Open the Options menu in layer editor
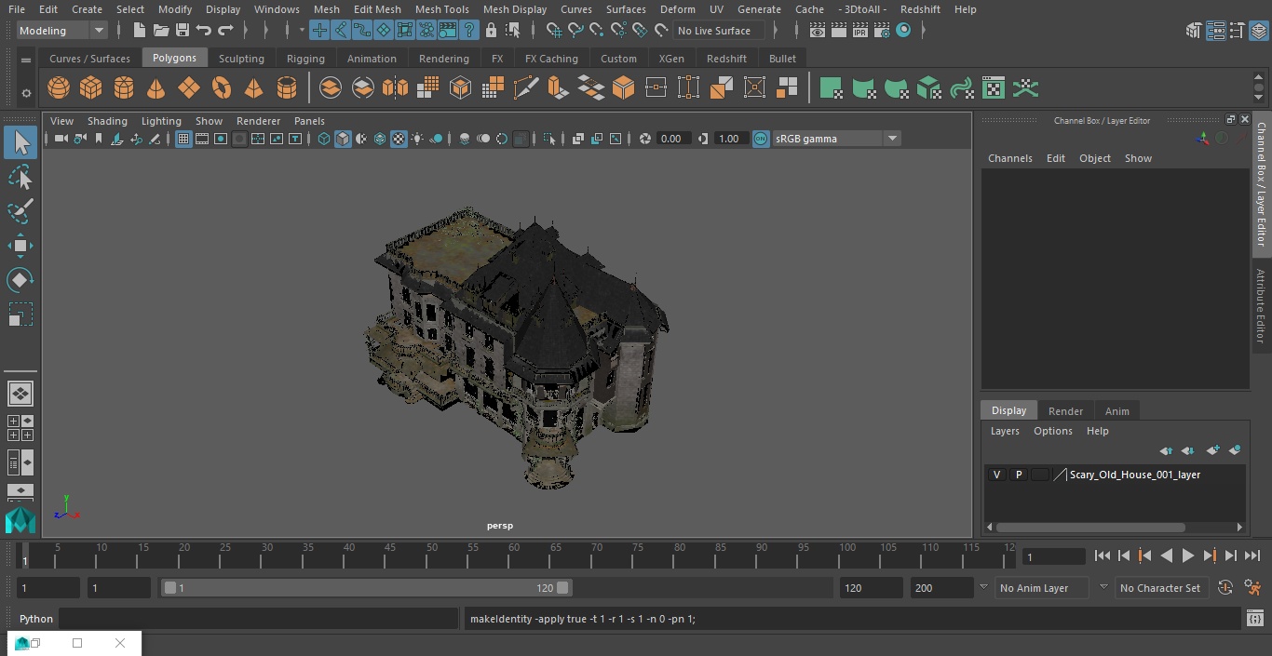1272x656 pixels. (1053, 431)
